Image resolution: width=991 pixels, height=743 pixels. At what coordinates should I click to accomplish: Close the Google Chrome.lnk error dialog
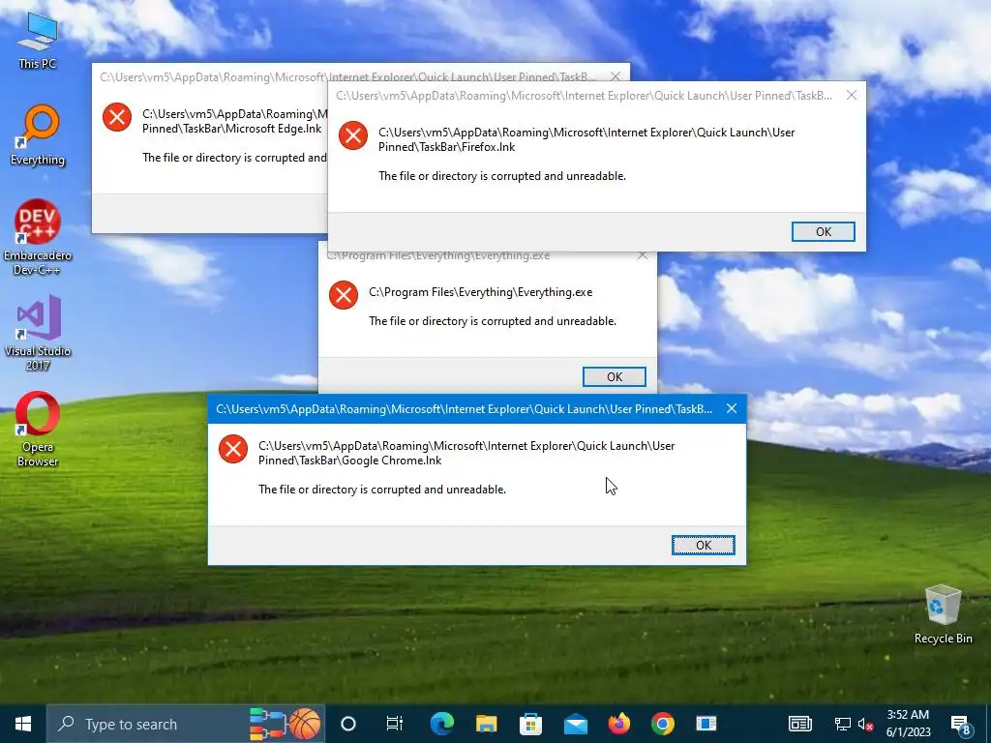pos(732,409)
